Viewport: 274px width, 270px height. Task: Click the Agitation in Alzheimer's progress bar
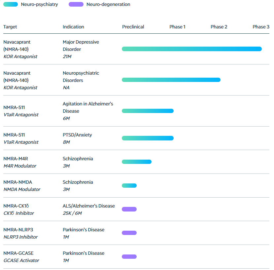tap(148, 111)
